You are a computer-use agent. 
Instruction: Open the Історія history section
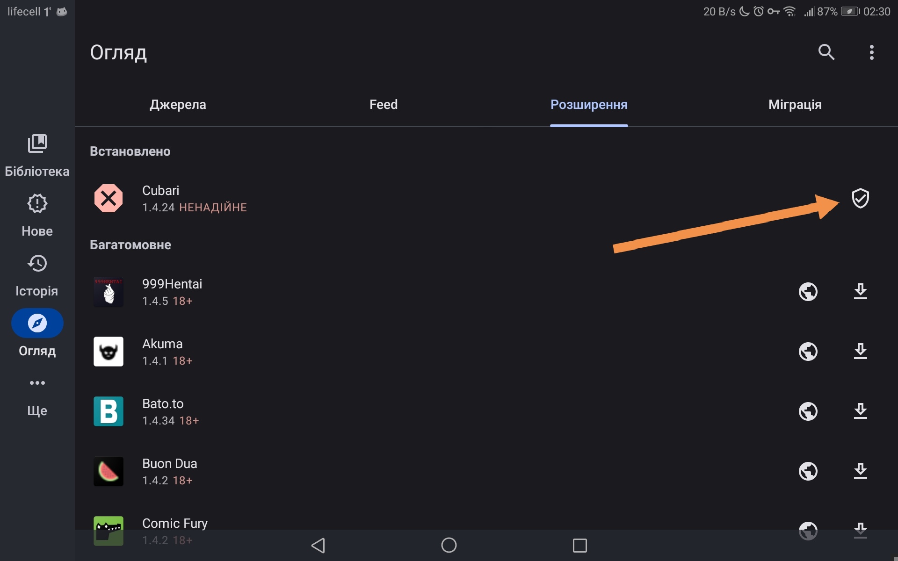point(37,275)
